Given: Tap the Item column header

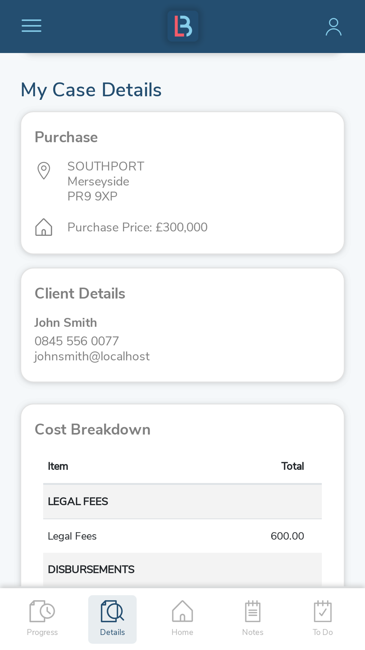Looking at the screenshot, I should (58, 466).
